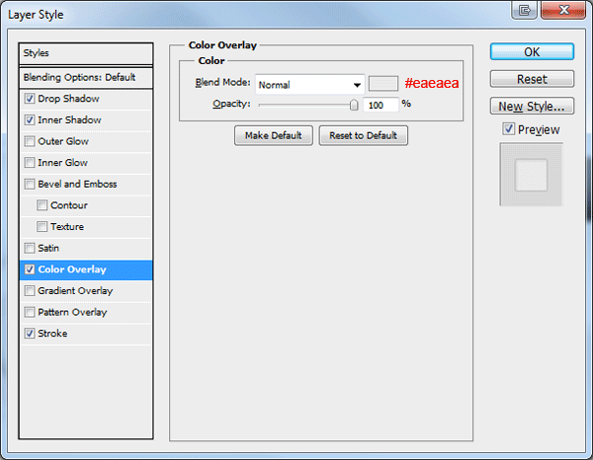The width and height of the screenshot is (593, 460).
Task: Uncheck the Color Overlay checkbox
Action: pyautogui.click(x=30, y=269)
